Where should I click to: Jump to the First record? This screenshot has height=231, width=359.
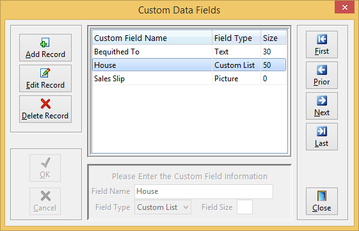tap(322, 44)
